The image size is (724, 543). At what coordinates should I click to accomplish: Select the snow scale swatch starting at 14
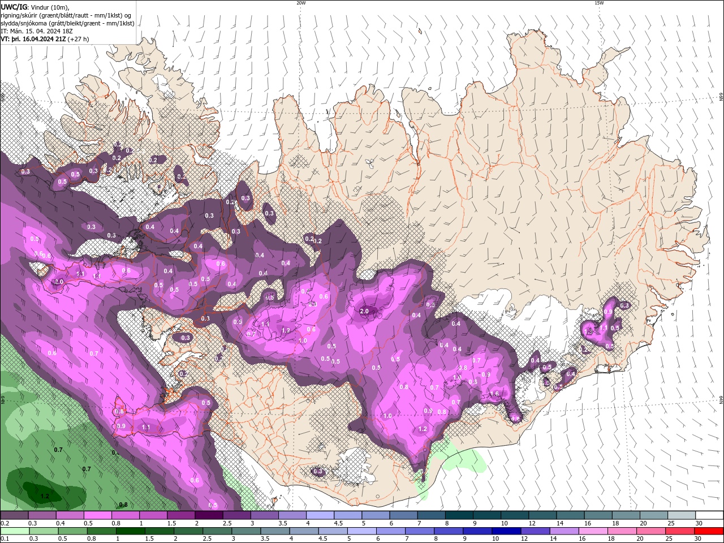(x=570, y=515)
